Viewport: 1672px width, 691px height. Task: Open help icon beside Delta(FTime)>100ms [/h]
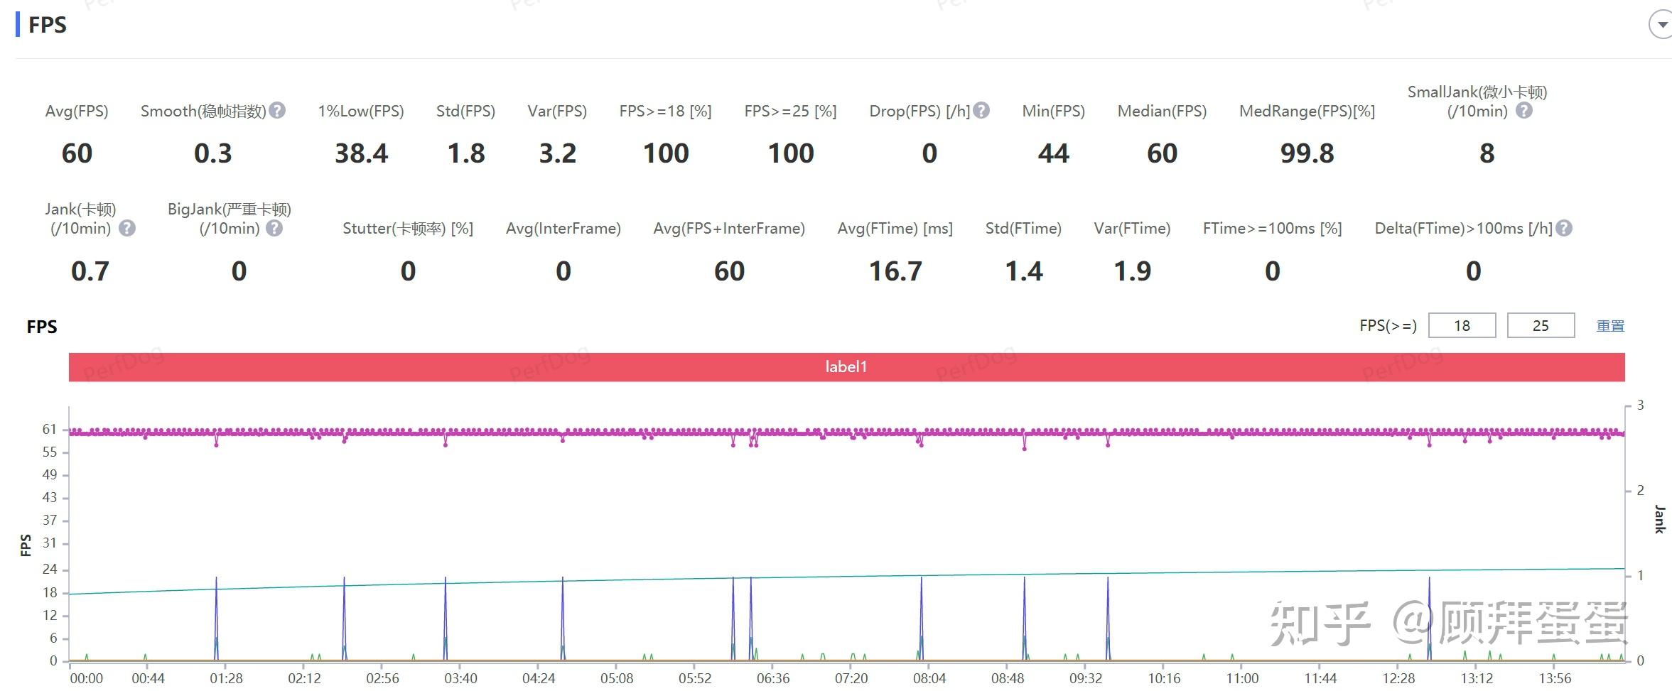(x=1564, y=228)
